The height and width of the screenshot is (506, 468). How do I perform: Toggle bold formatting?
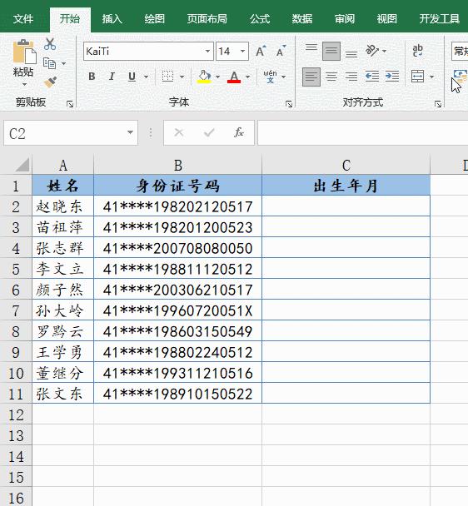click(x=92, y=77)
